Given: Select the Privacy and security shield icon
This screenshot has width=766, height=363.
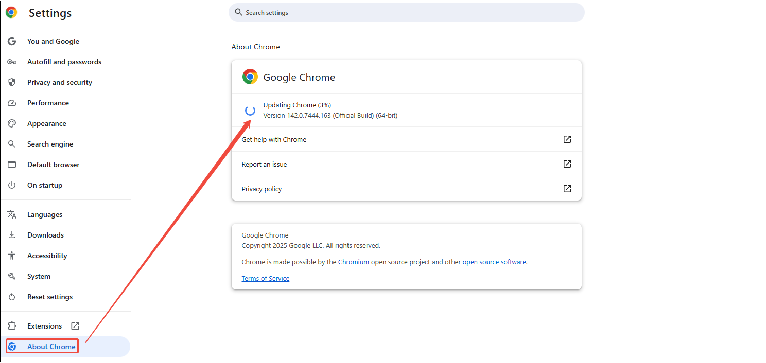Looking at the screenshot, I should [x=12, y=82].
